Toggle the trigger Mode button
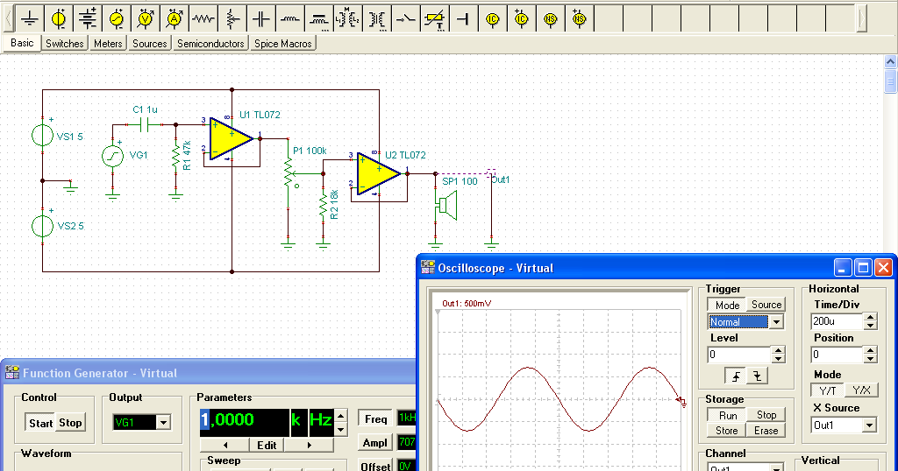 pyautogui.click(x=727, y=305)
